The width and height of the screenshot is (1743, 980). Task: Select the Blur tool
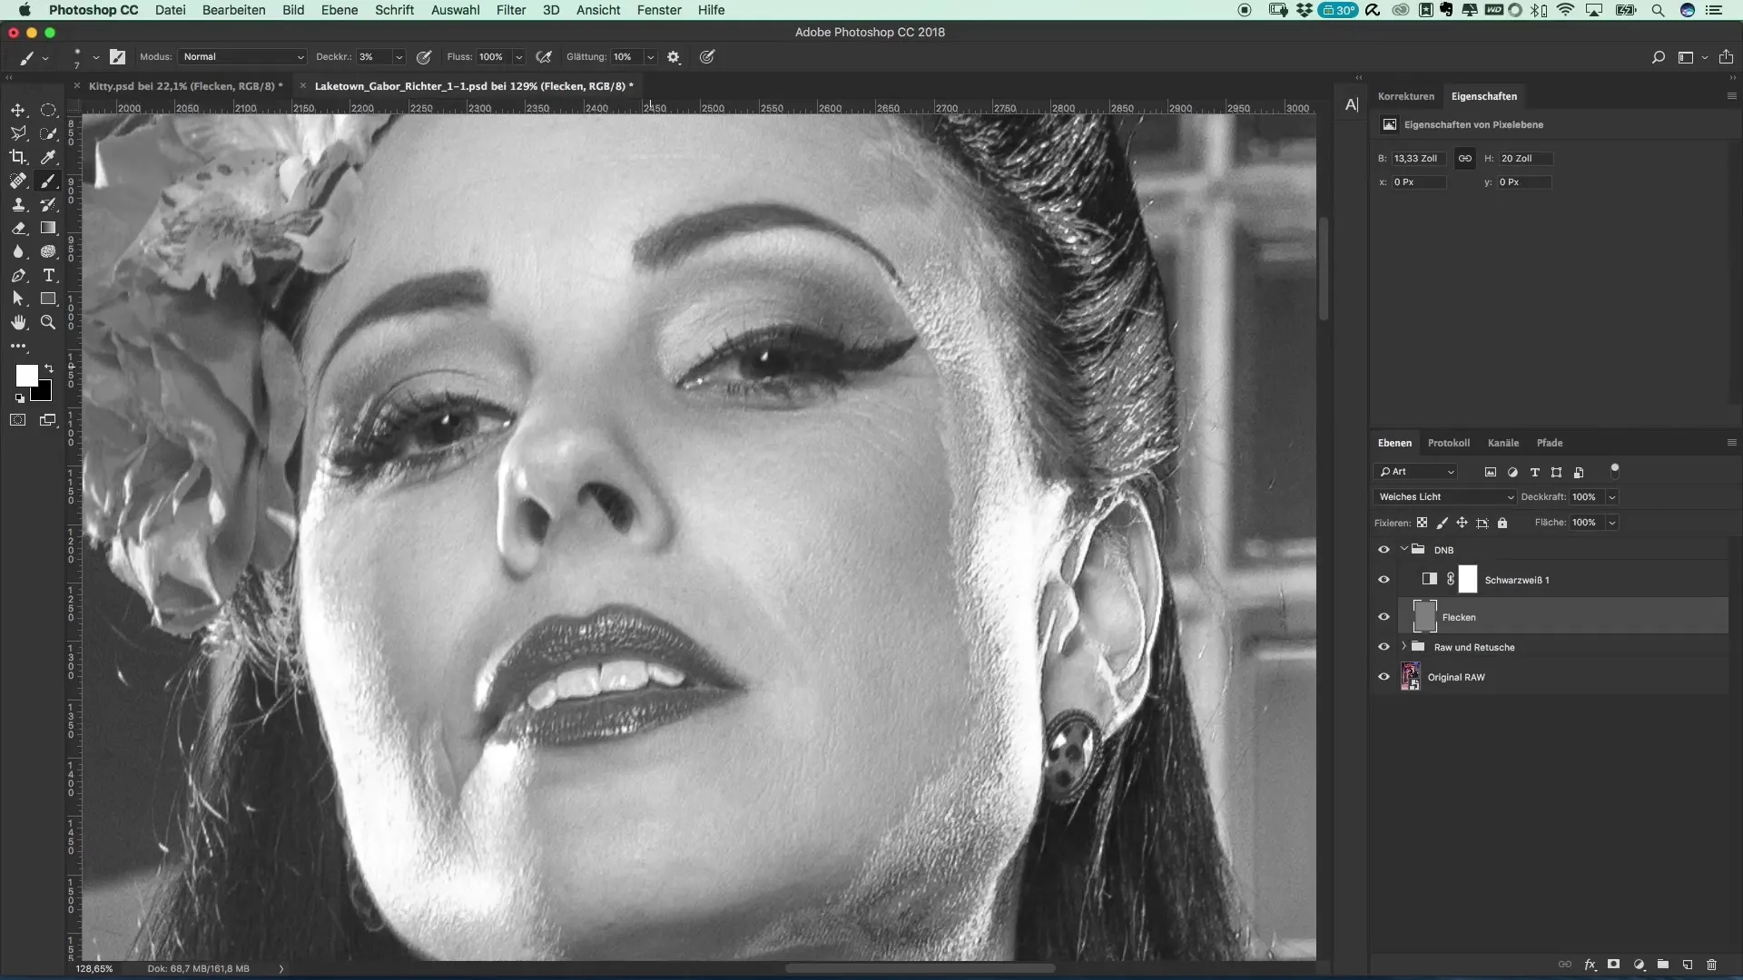click(18, 251)
